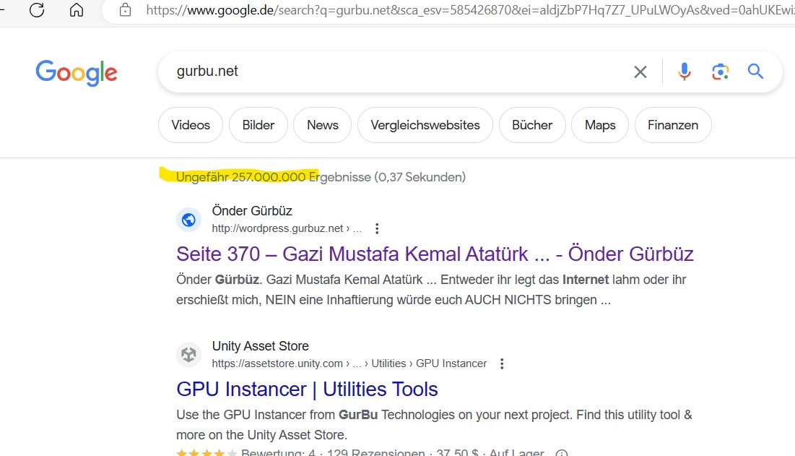Select the Vergleichswebsites filter
This screenshot has width=795, height=456.
[425, 125]
